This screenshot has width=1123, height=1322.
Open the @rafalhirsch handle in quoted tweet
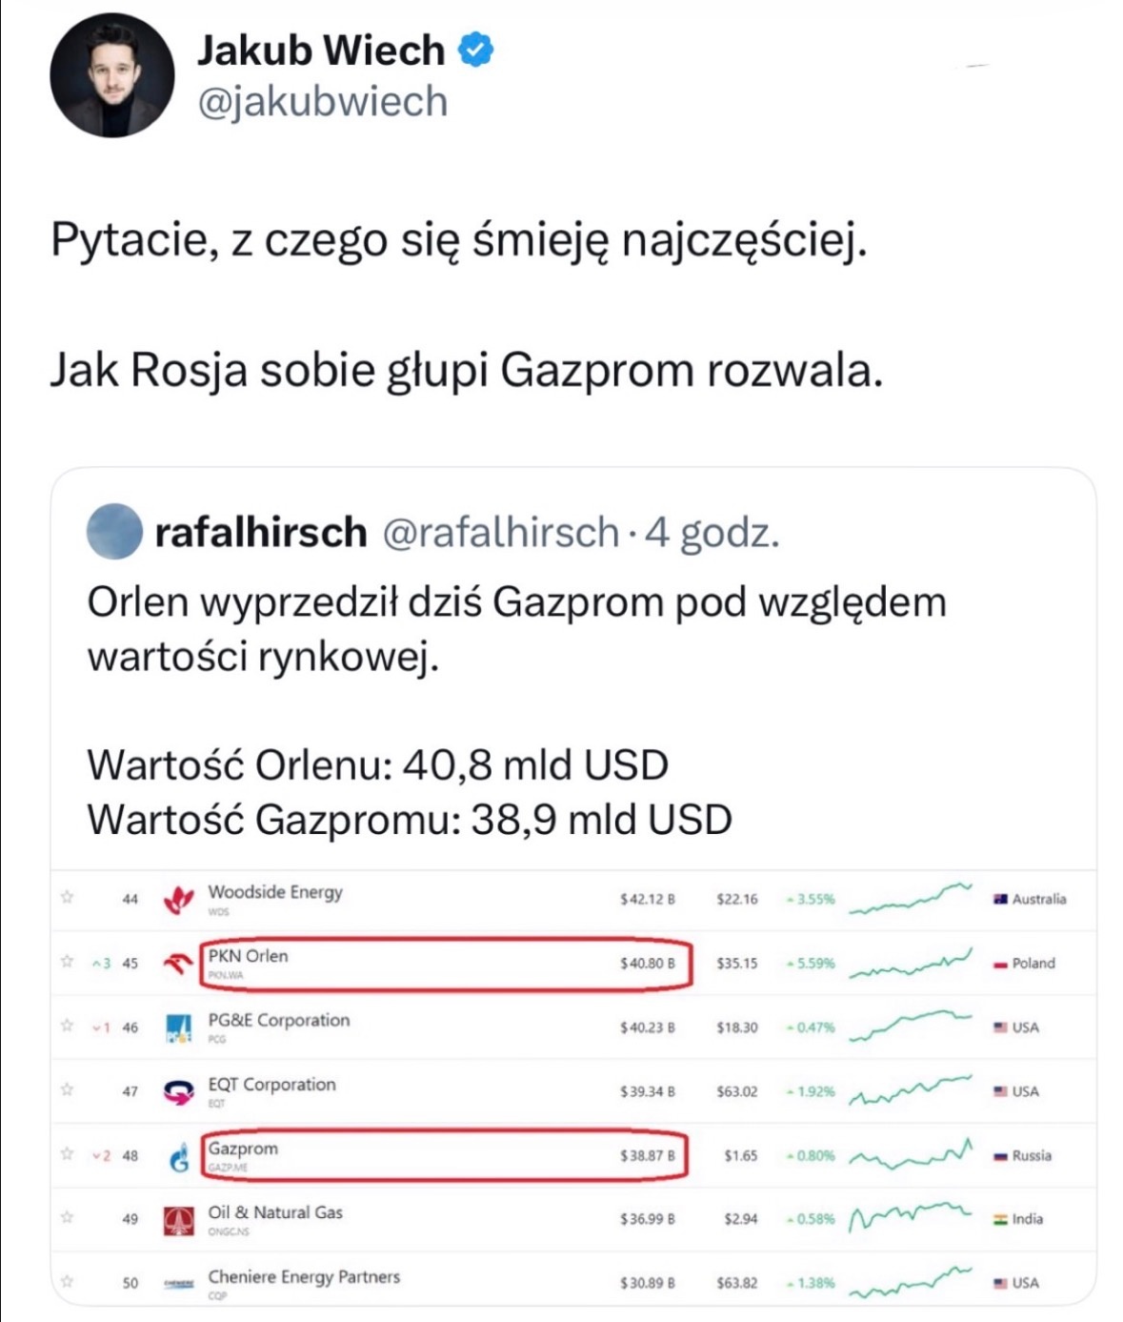tap(501, 532)
